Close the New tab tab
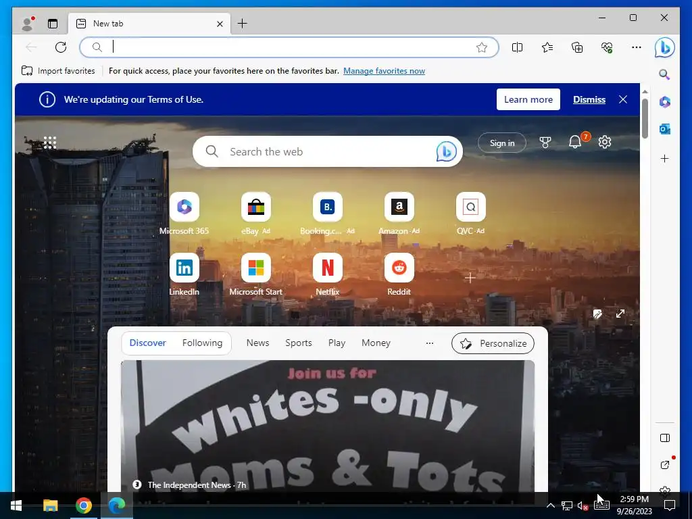Viewport: 692px width, 519px height. 220,24
